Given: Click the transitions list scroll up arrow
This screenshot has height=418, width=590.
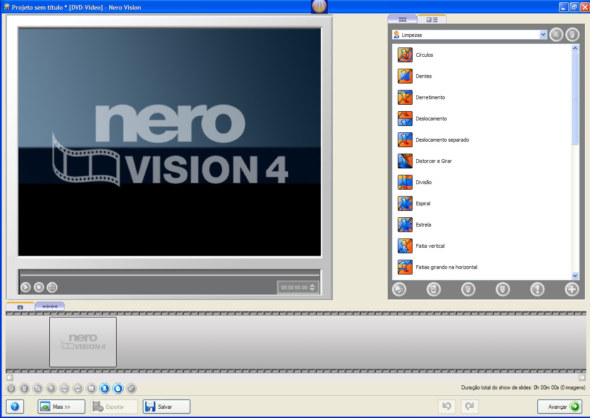Looking at the screenshot, I should (x=575, y=48).
